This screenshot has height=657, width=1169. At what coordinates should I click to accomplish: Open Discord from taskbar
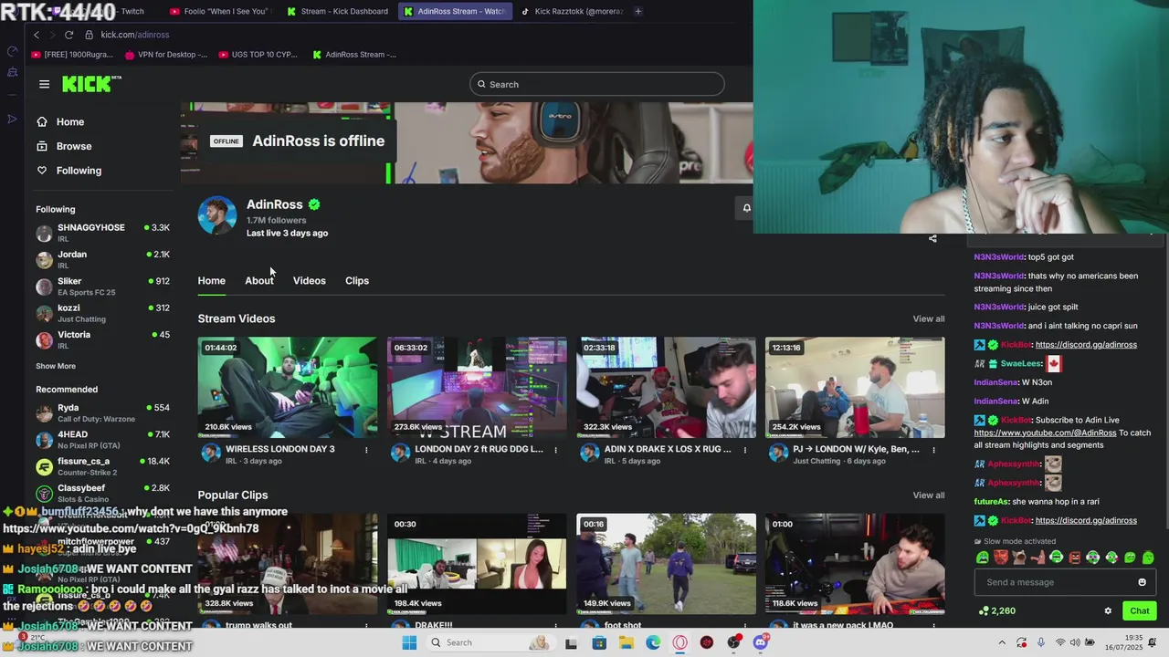click(x=761, y=642)
